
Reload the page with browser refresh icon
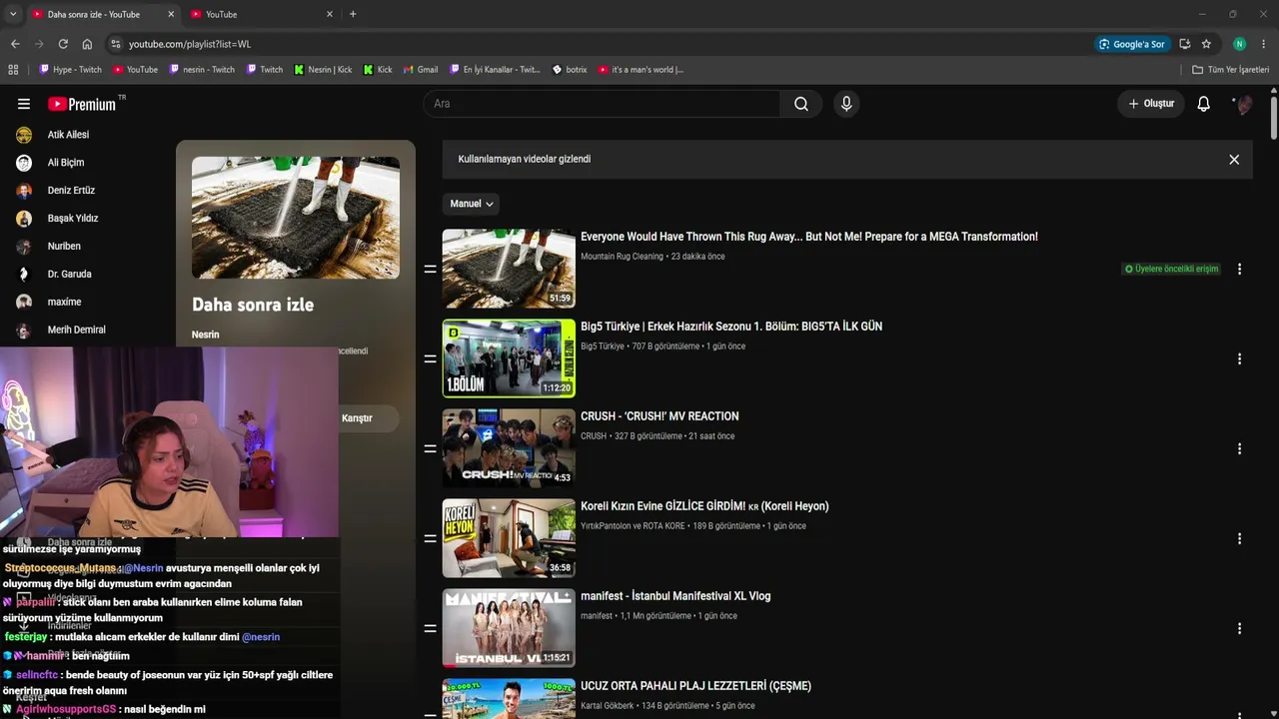pos(63,44)
